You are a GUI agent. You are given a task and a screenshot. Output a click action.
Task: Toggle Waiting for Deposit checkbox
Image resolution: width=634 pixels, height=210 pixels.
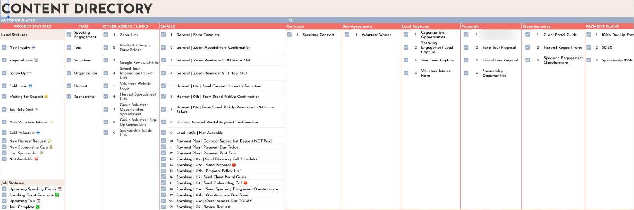coord(4,97)
